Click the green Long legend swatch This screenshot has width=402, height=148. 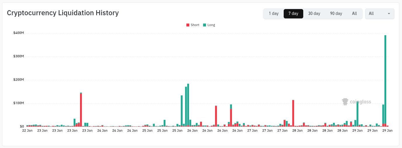coord(205,25)
